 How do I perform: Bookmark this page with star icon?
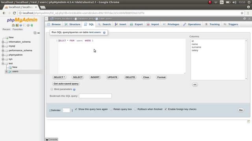242,13
